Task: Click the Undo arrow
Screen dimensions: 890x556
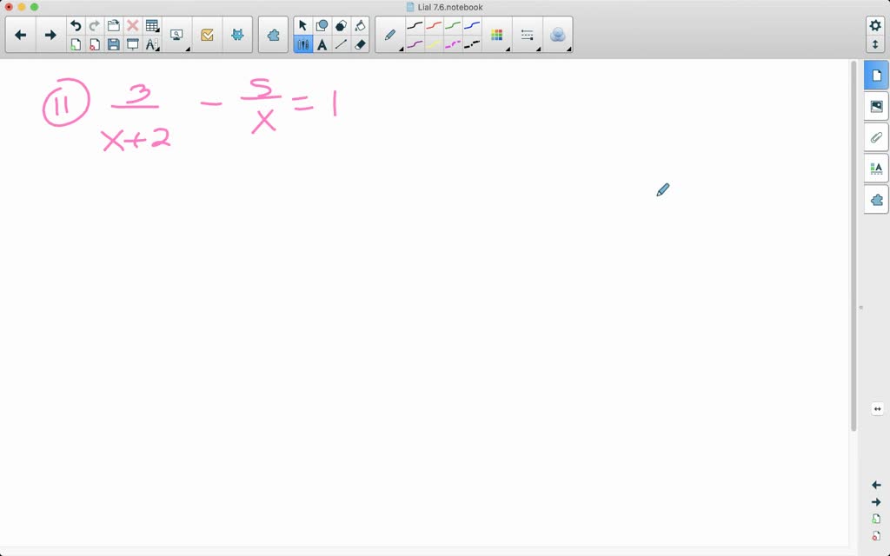Action: pos(76,25)
